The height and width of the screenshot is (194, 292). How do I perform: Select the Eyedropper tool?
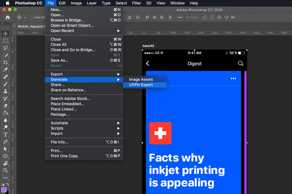[5, 69]
